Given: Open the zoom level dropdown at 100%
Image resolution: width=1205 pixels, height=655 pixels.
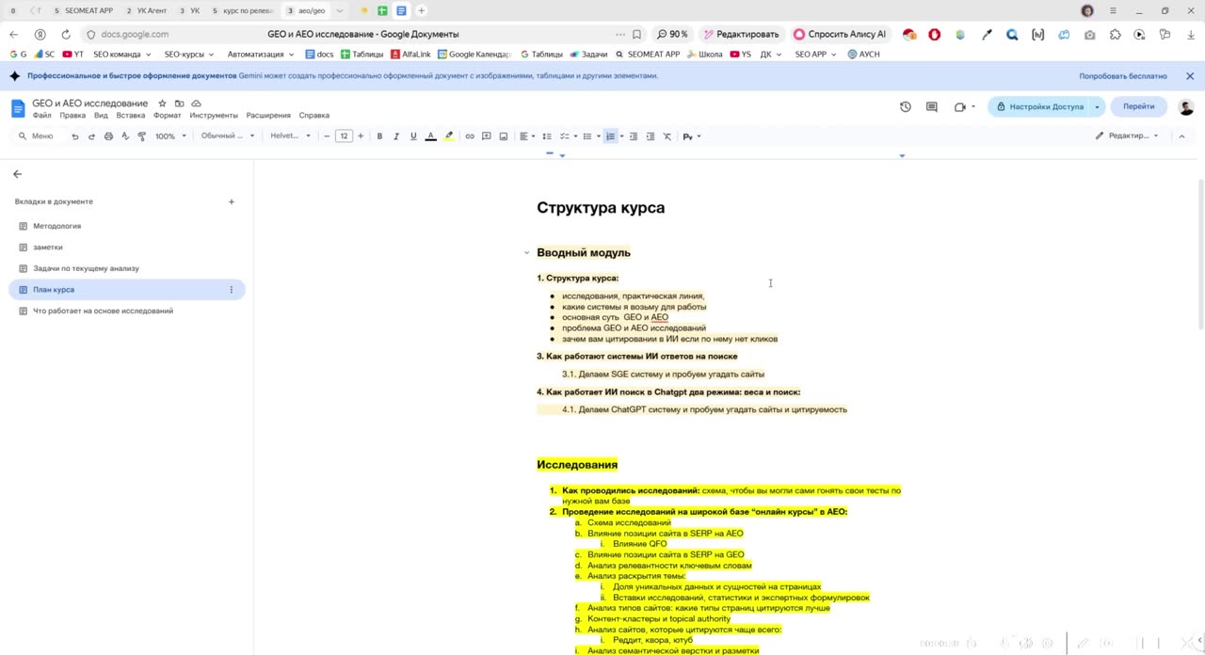Looking at the screenshot, I should coord(170,136).
